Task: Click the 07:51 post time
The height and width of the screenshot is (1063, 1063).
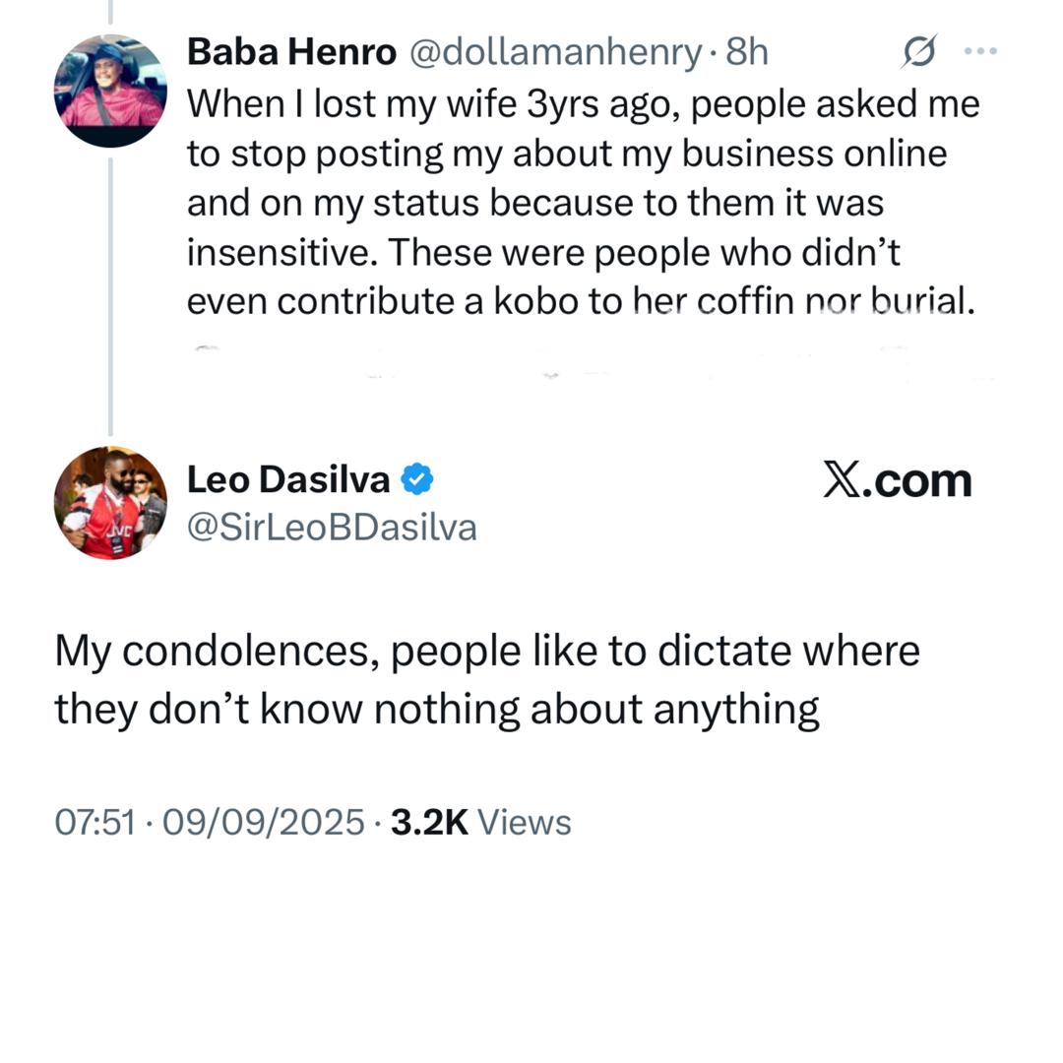Action: pos(94,822)
